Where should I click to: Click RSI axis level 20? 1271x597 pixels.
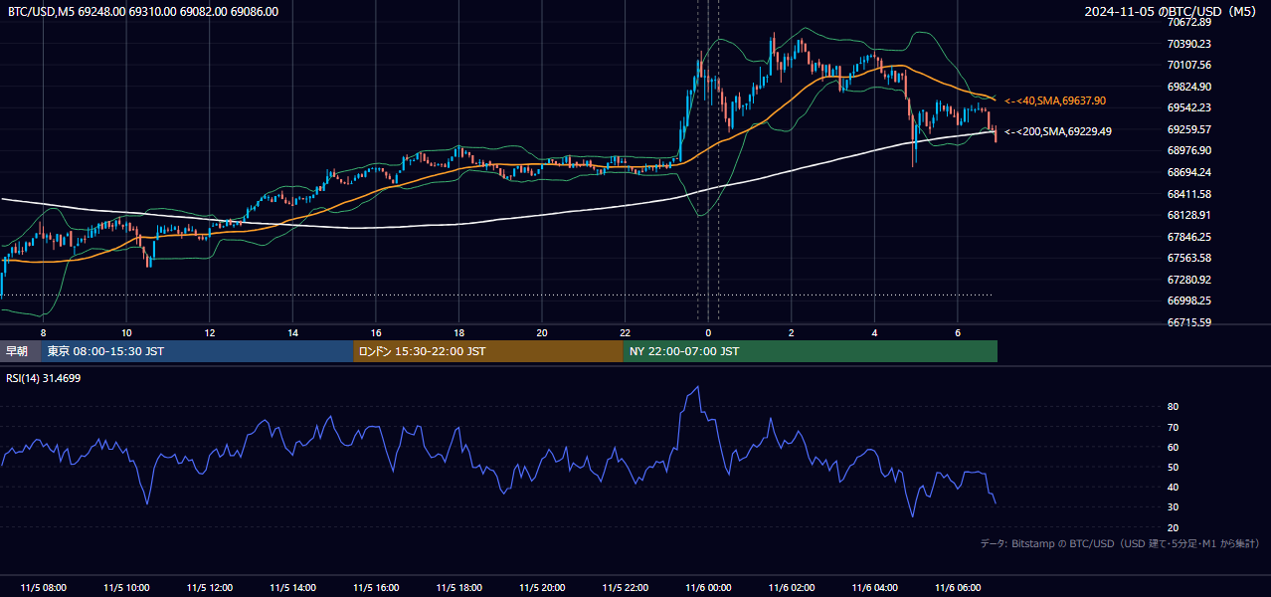pos(1174,527)
